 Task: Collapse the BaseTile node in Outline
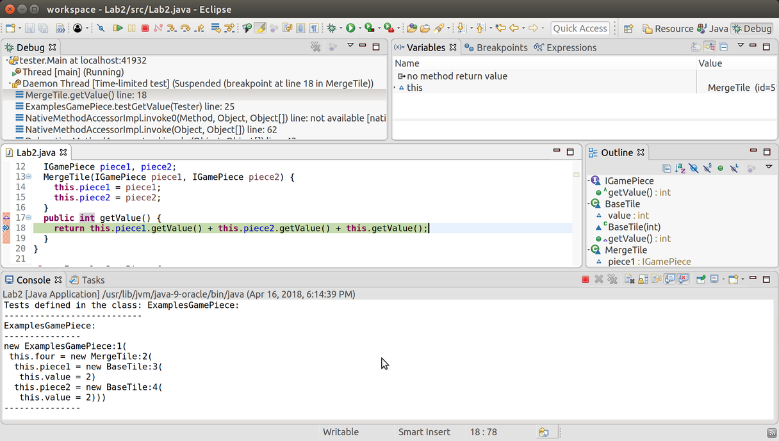click(x=589, y=204)
